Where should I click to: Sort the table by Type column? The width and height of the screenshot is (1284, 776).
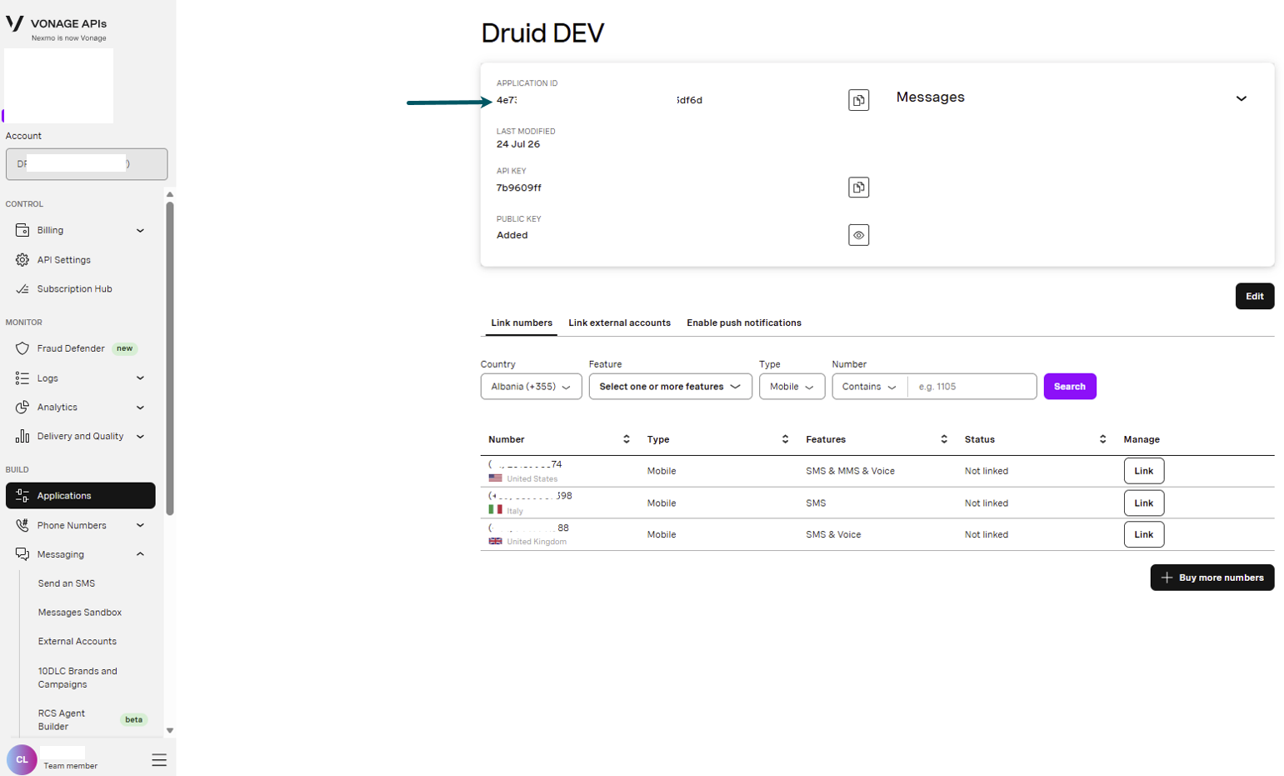point(785,439)
